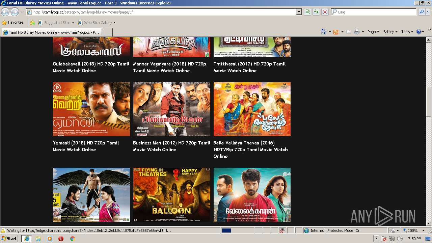
Task: Click the winged hero movie poster
Action: 91,194
